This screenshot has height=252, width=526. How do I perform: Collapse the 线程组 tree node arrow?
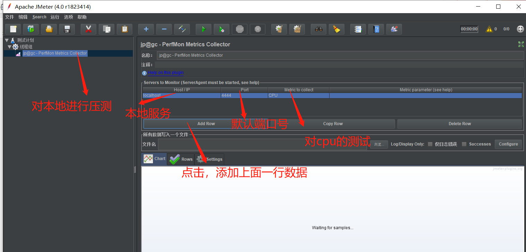[x=10, y=47]
